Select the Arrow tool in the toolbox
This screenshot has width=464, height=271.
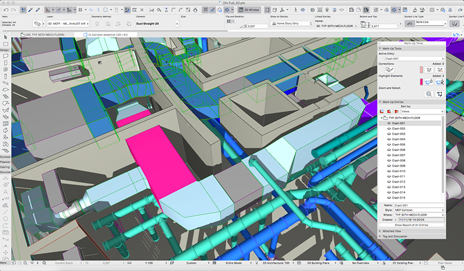(x=5, y=37)
